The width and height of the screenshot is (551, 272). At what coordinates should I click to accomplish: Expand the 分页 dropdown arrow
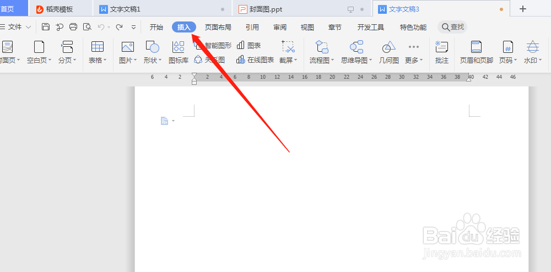pyautogui.click(x=74, y=60)
